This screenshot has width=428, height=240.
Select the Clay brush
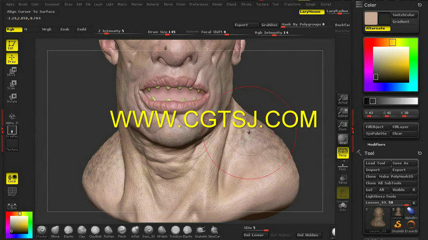pos(82,232)
